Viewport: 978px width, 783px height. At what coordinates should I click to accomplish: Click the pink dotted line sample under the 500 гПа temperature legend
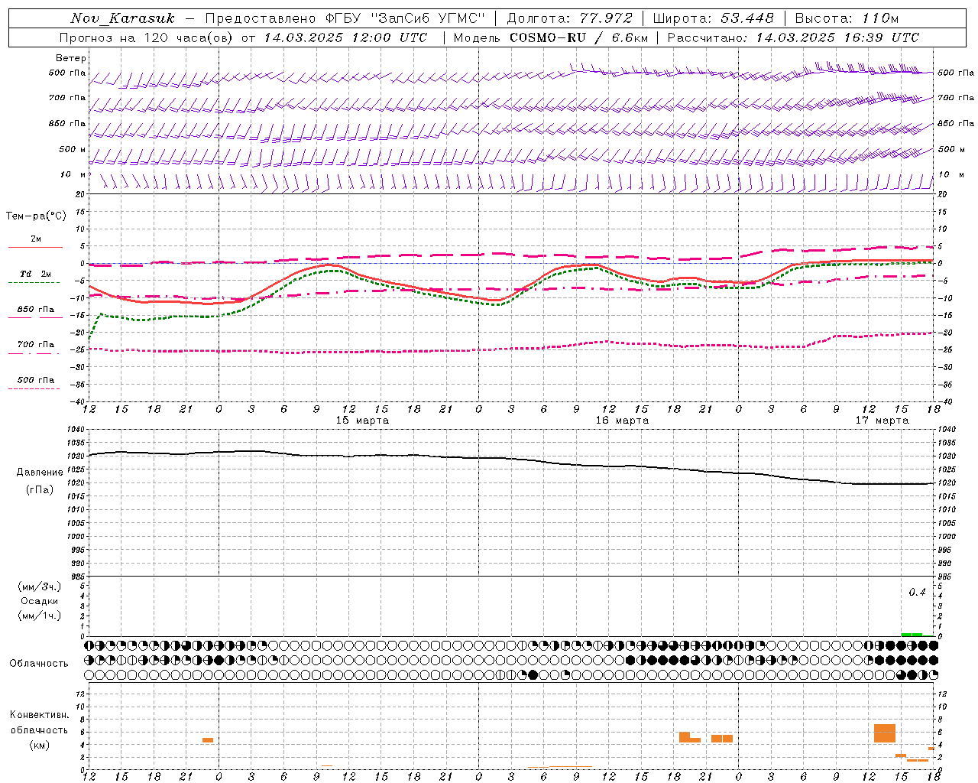click(34, 389)
